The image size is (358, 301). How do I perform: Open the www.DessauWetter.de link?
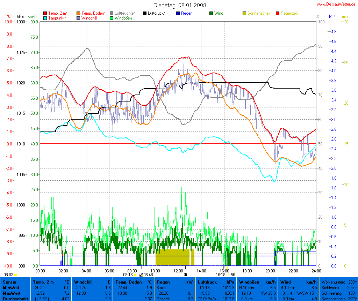(336, 4)
